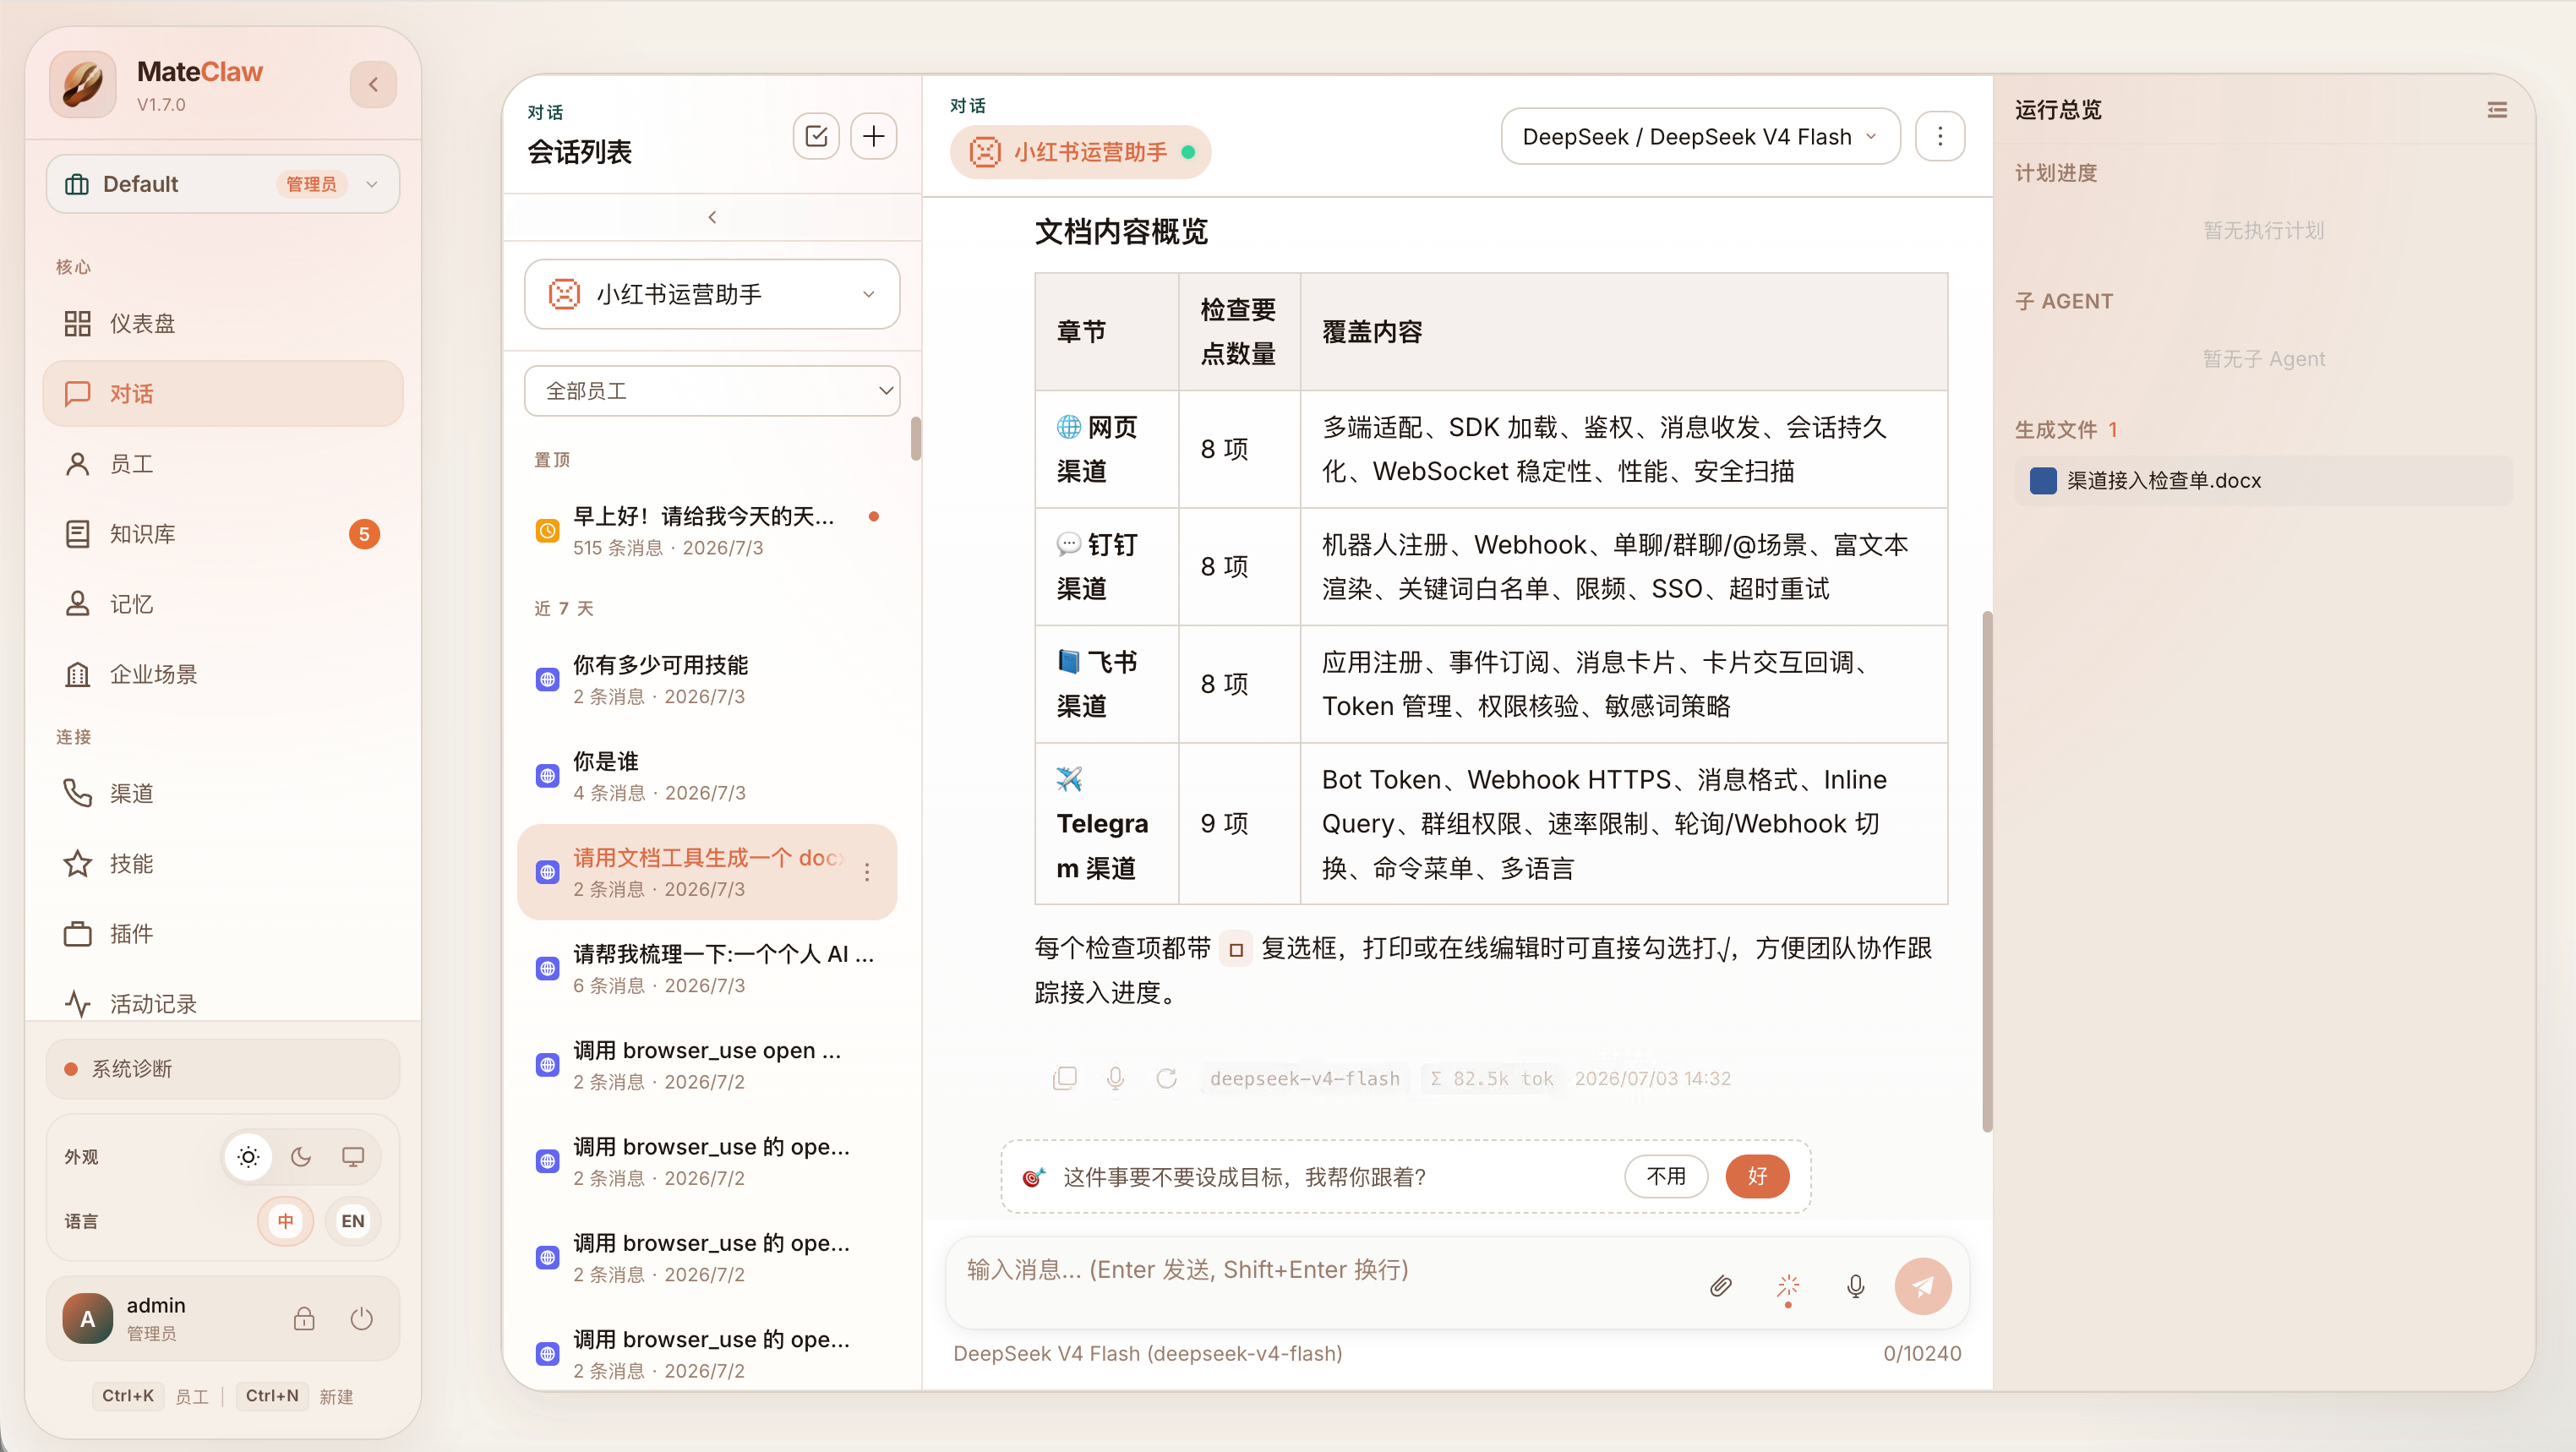Accept the goal suggestion with 好
The width and height of the screenshot is (2576, 1452).
[1757, 1176]
